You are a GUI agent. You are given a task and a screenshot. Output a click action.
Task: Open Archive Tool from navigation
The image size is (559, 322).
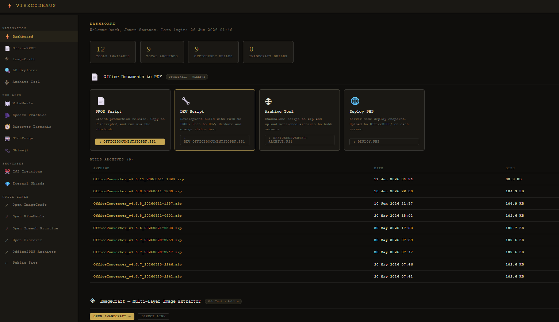pos(39,82)
